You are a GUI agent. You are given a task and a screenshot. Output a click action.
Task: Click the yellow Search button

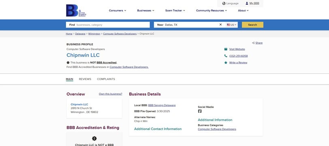point(252,25)
